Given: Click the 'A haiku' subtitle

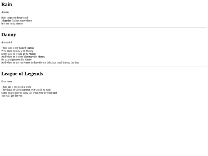Looking at the screenshot, I should pyautogui.click(x=5, y=12).
